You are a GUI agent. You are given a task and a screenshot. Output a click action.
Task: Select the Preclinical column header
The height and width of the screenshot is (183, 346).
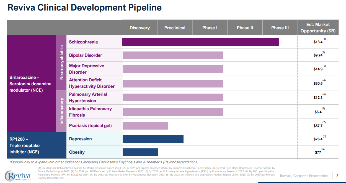coord(175,28)
